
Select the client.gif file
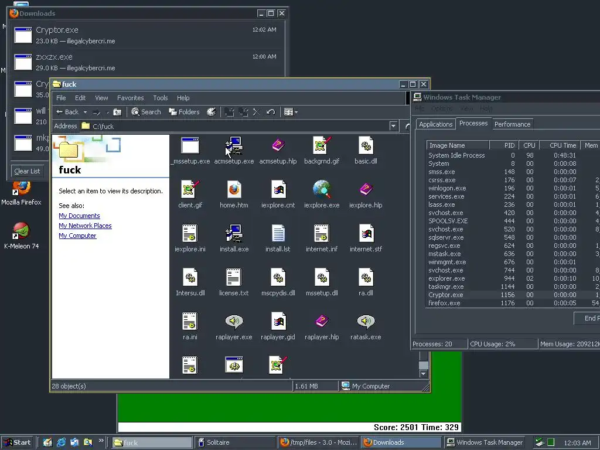190,195
